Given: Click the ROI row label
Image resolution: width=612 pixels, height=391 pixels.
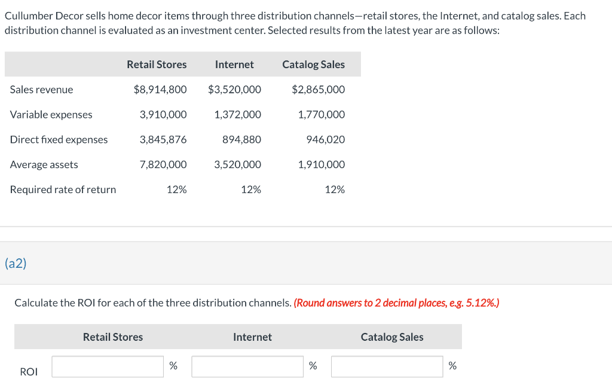Looking at the screenshot, I should tap(29, 371).
